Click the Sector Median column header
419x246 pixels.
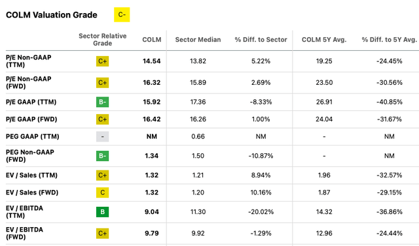pos(198,40)
